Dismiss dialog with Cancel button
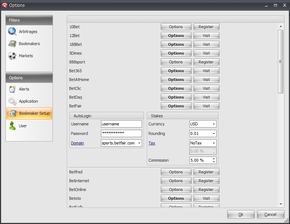Viewport: 290px width, 224px height. click(x=271, y=214)
